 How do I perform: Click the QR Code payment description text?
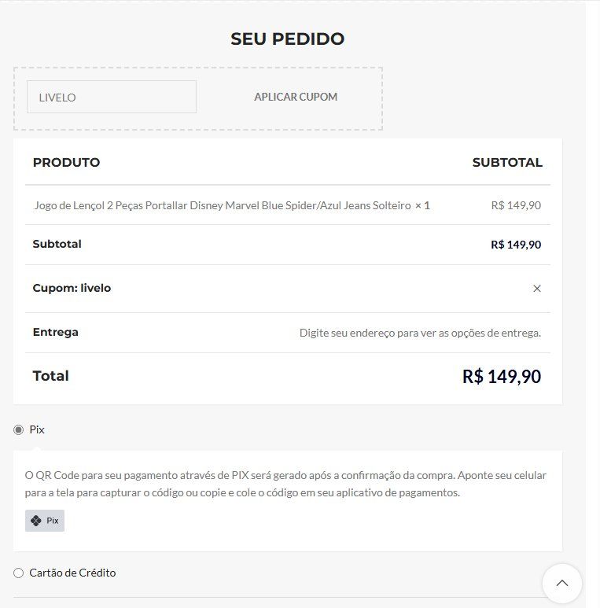pos(285,484)
